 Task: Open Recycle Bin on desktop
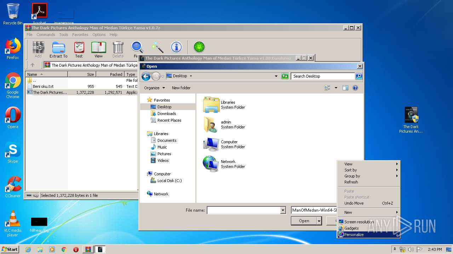point(13,14)
